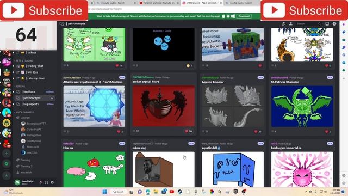Viewport: 348px width, 196px height.
Task: Show the member list icon in header
Action: pyautogui.click(x=290, y=24)
